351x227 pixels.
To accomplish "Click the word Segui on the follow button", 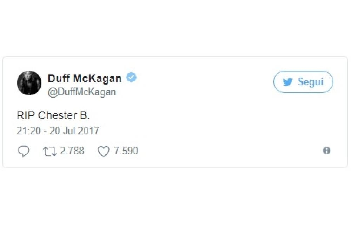I will pyautogui.click(x=310, y=82).
